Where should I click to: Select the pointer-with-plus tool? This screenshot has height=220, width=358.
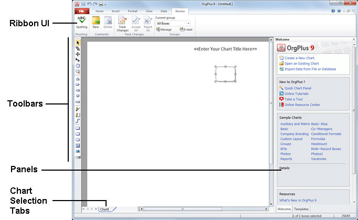point(78,60)
